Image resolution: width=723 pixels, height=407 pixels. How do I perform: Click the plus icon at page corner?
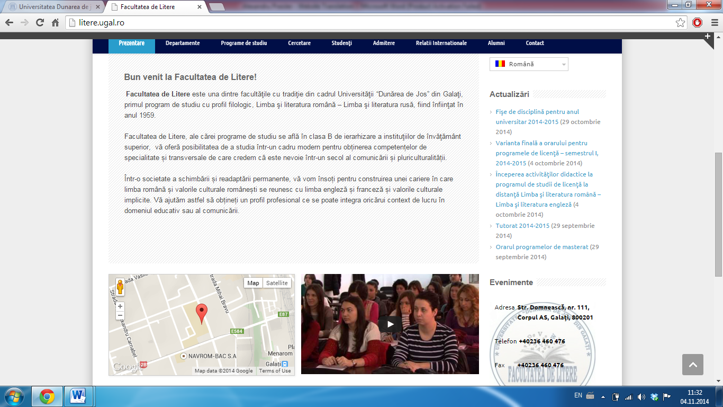pyautogui.click(x=708, y=37)
